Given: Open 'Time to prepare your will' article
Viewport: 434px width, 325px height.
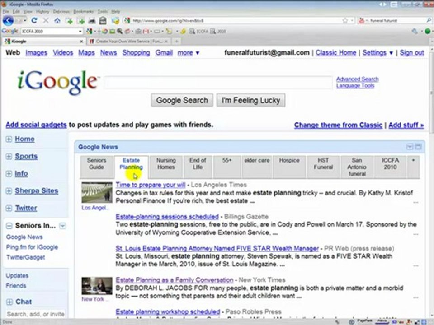Looking at the screenshot, I should (151, 185).
